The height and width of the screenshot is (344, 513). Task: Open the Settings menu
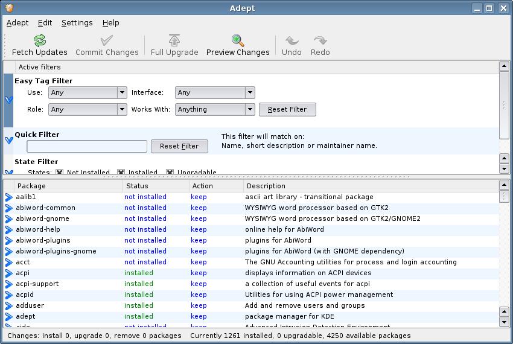pos(77,23)
